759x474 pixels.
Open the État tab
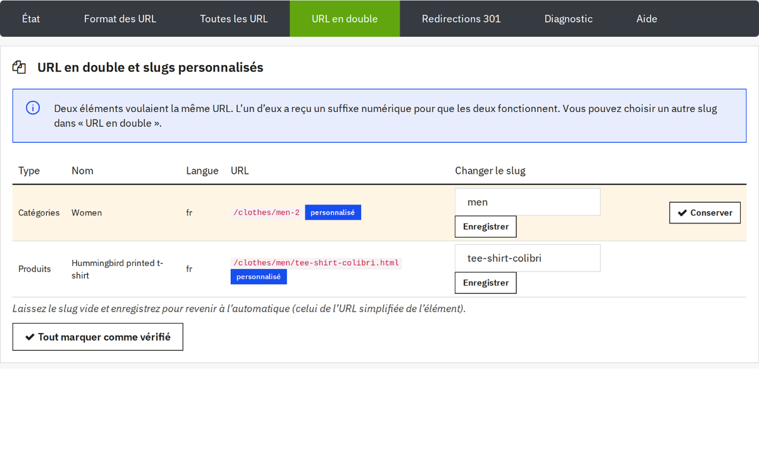click(x=31, y=19)
